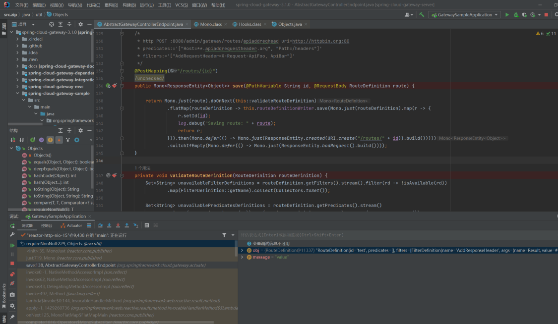
Task: Hide the project tool window
Action: click(89, 24)
